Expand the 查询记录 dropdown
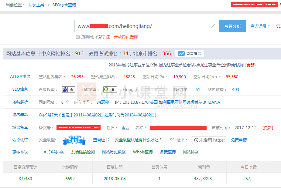Image resolution: width=281 pixels, height=188 pixels. tap(260, 26)
